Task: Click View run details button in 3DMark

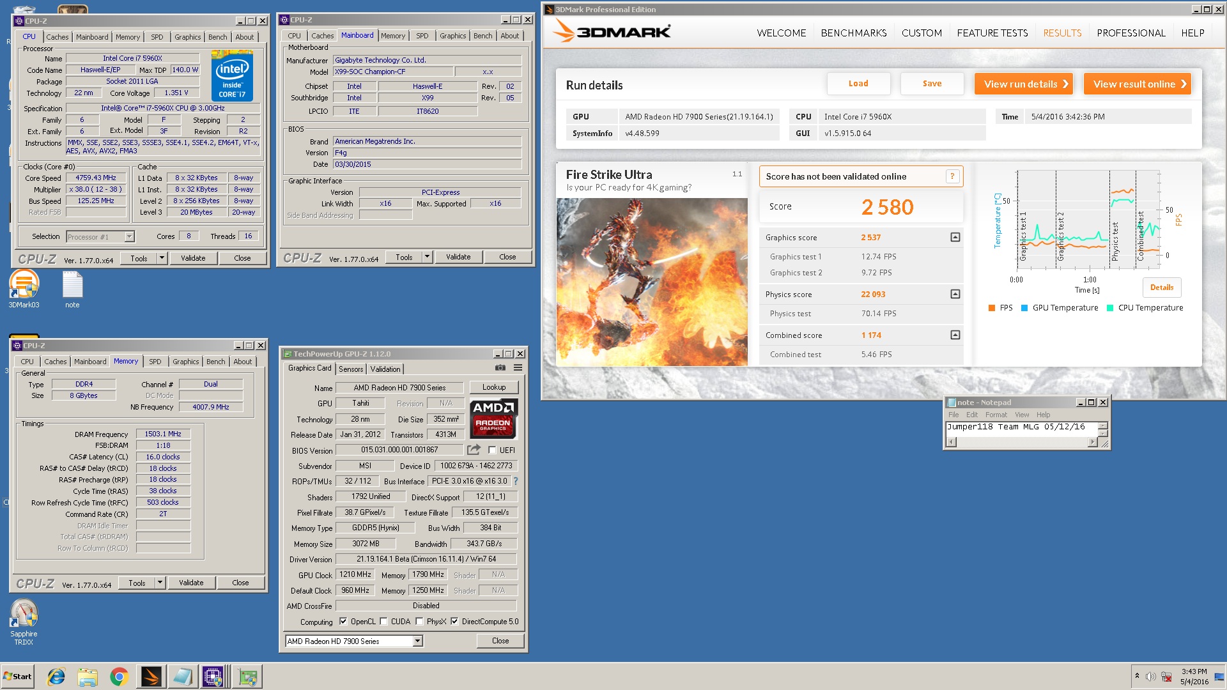Action: click(x=1023, y=84)
